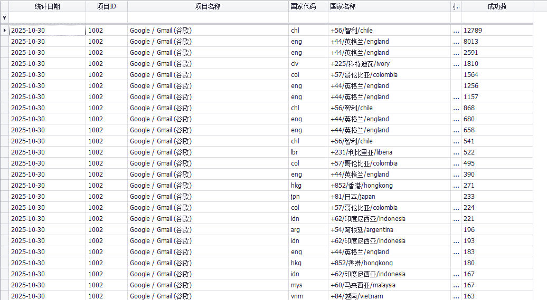Screen dimensions: 547x300
Task: Select the success count cell 12789
Action: coord(497,30)
